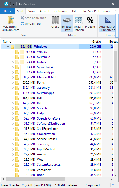Open the Datei menu
The width and height of the screenshot is (119, 188).
[7, 11]
